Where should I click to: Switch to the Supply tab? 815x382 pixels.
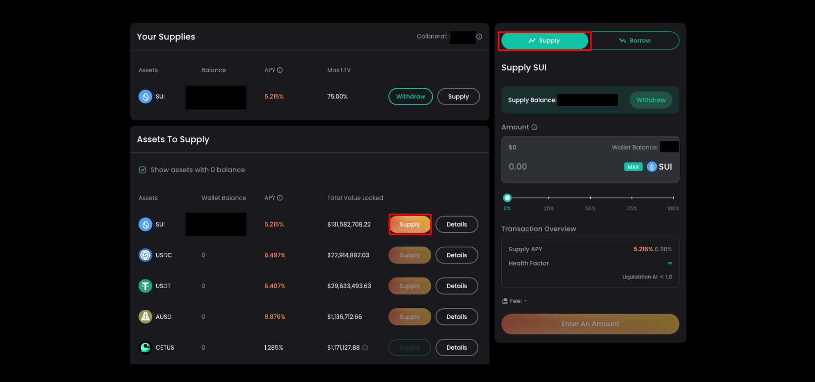point(545,41)
